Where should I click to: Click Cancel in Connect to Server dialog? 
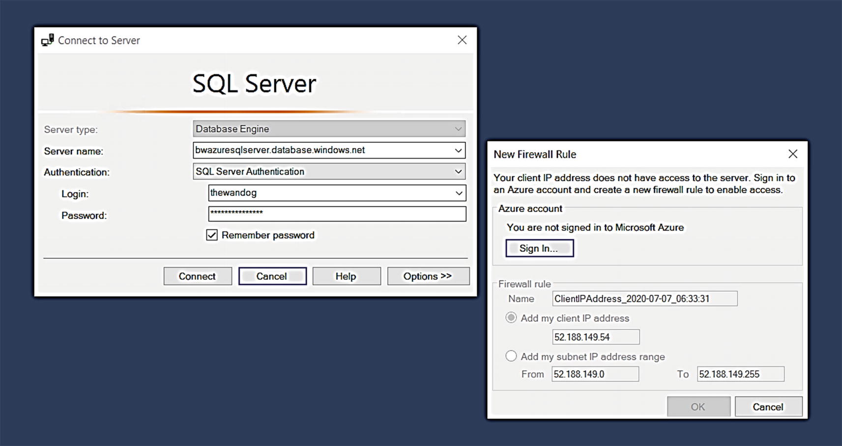click(272, 276)
